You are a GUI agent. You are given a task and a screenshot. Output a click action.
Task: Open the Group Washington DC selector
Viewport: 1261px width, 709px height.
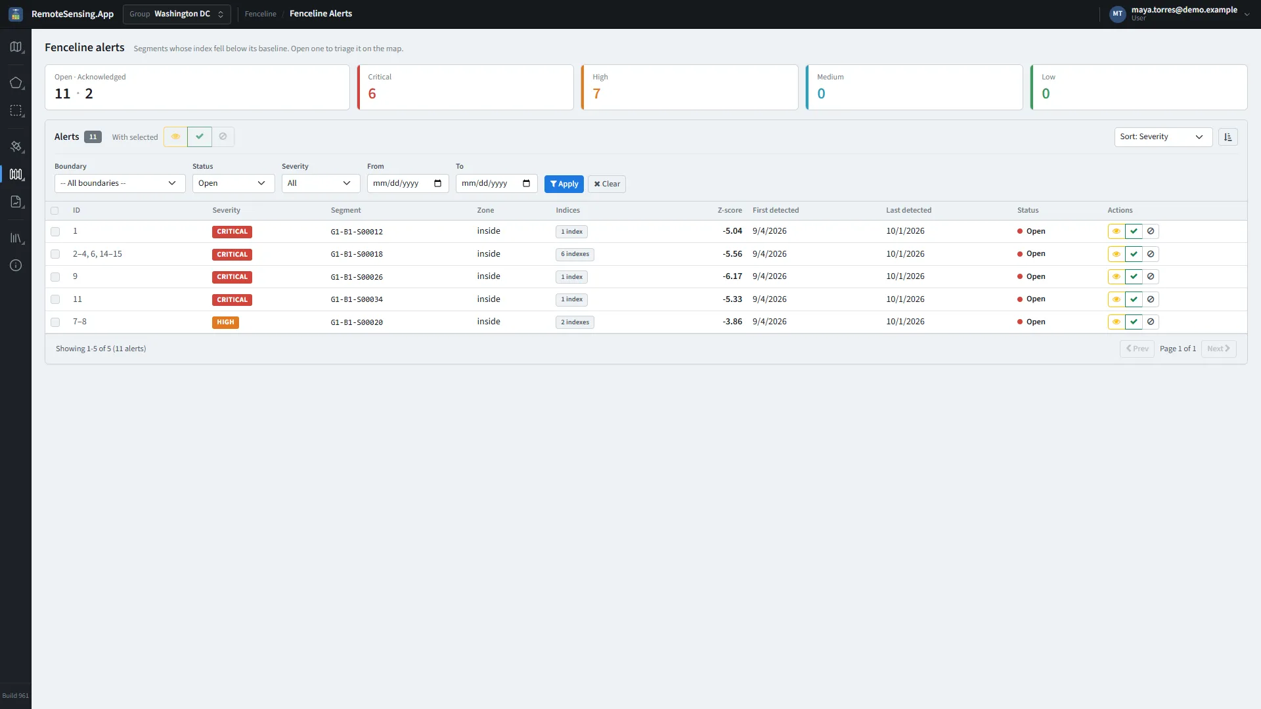coord(177,14)
